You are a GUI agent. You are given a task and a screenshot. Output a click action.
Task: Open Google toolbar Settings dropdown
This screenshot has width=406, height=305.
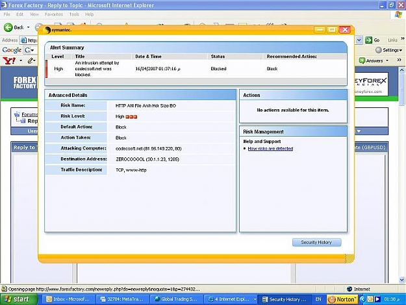[389, 50]
